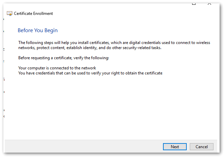Maximize the window behind the dialog
The width and height of the screenshot is (224, 157).
pyautogui.click(x=194, y=3)
